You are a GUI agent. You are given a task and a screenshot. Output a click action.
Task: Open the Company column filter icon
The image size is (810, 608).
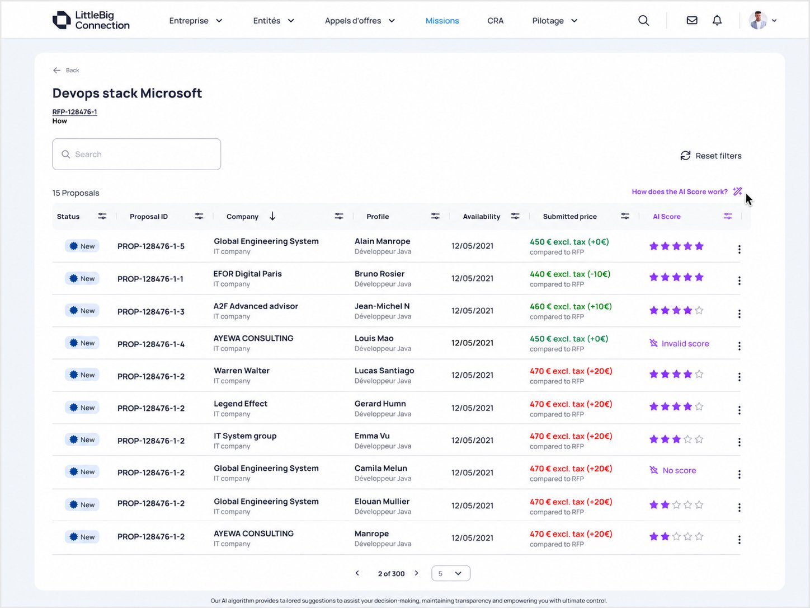339,216
